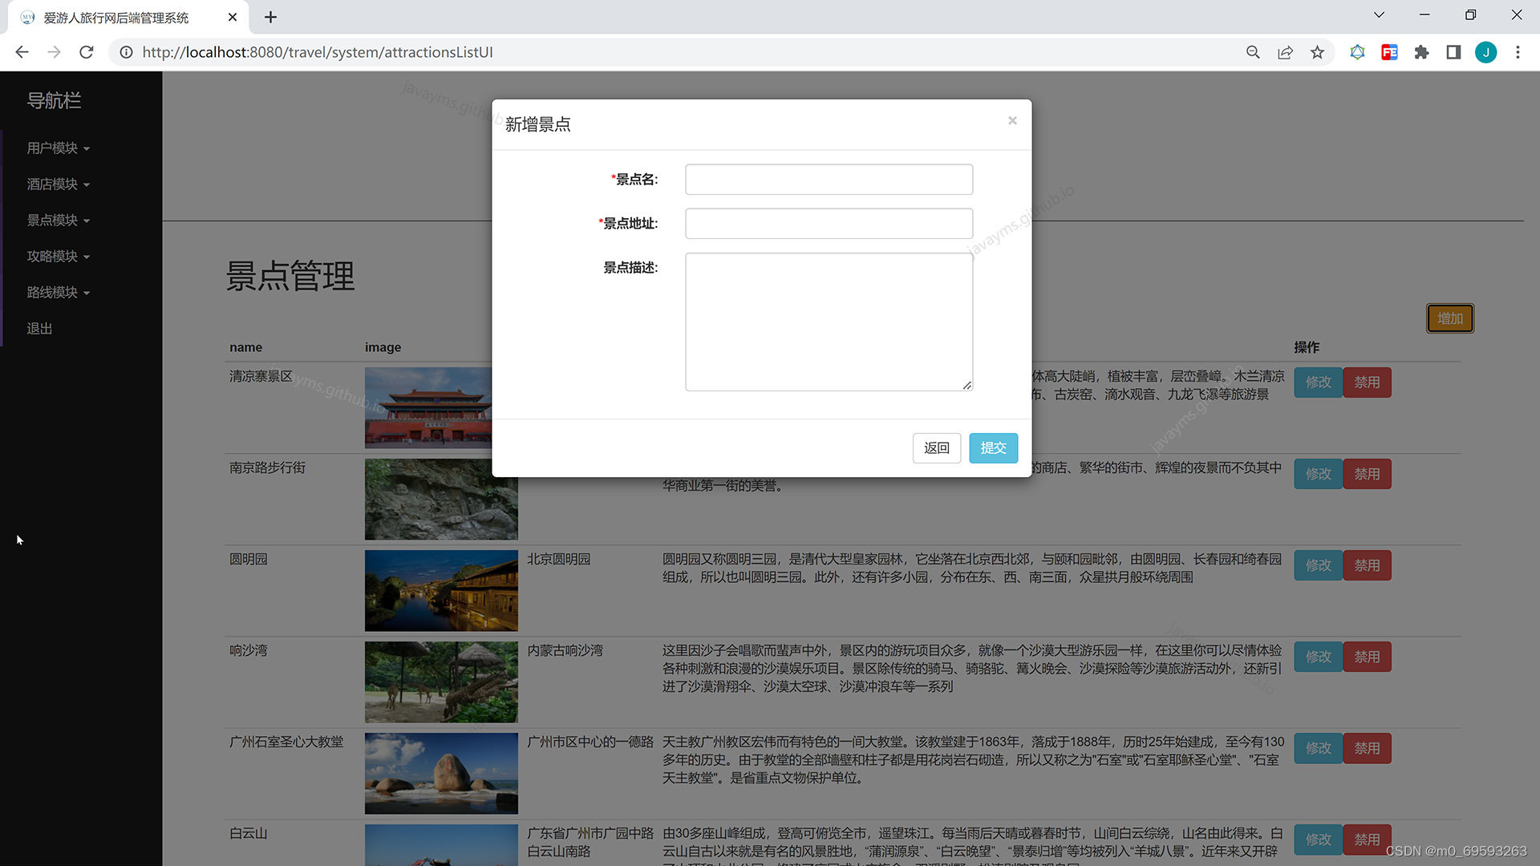
Task: Click the name column header
Action: pos(245,347)
